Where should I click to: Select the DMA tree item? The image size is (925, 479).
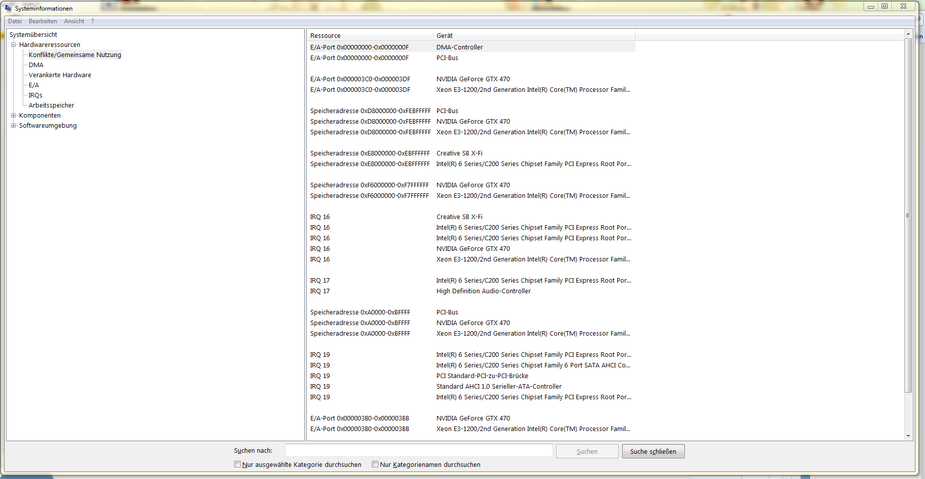click(x=36, y=65)
